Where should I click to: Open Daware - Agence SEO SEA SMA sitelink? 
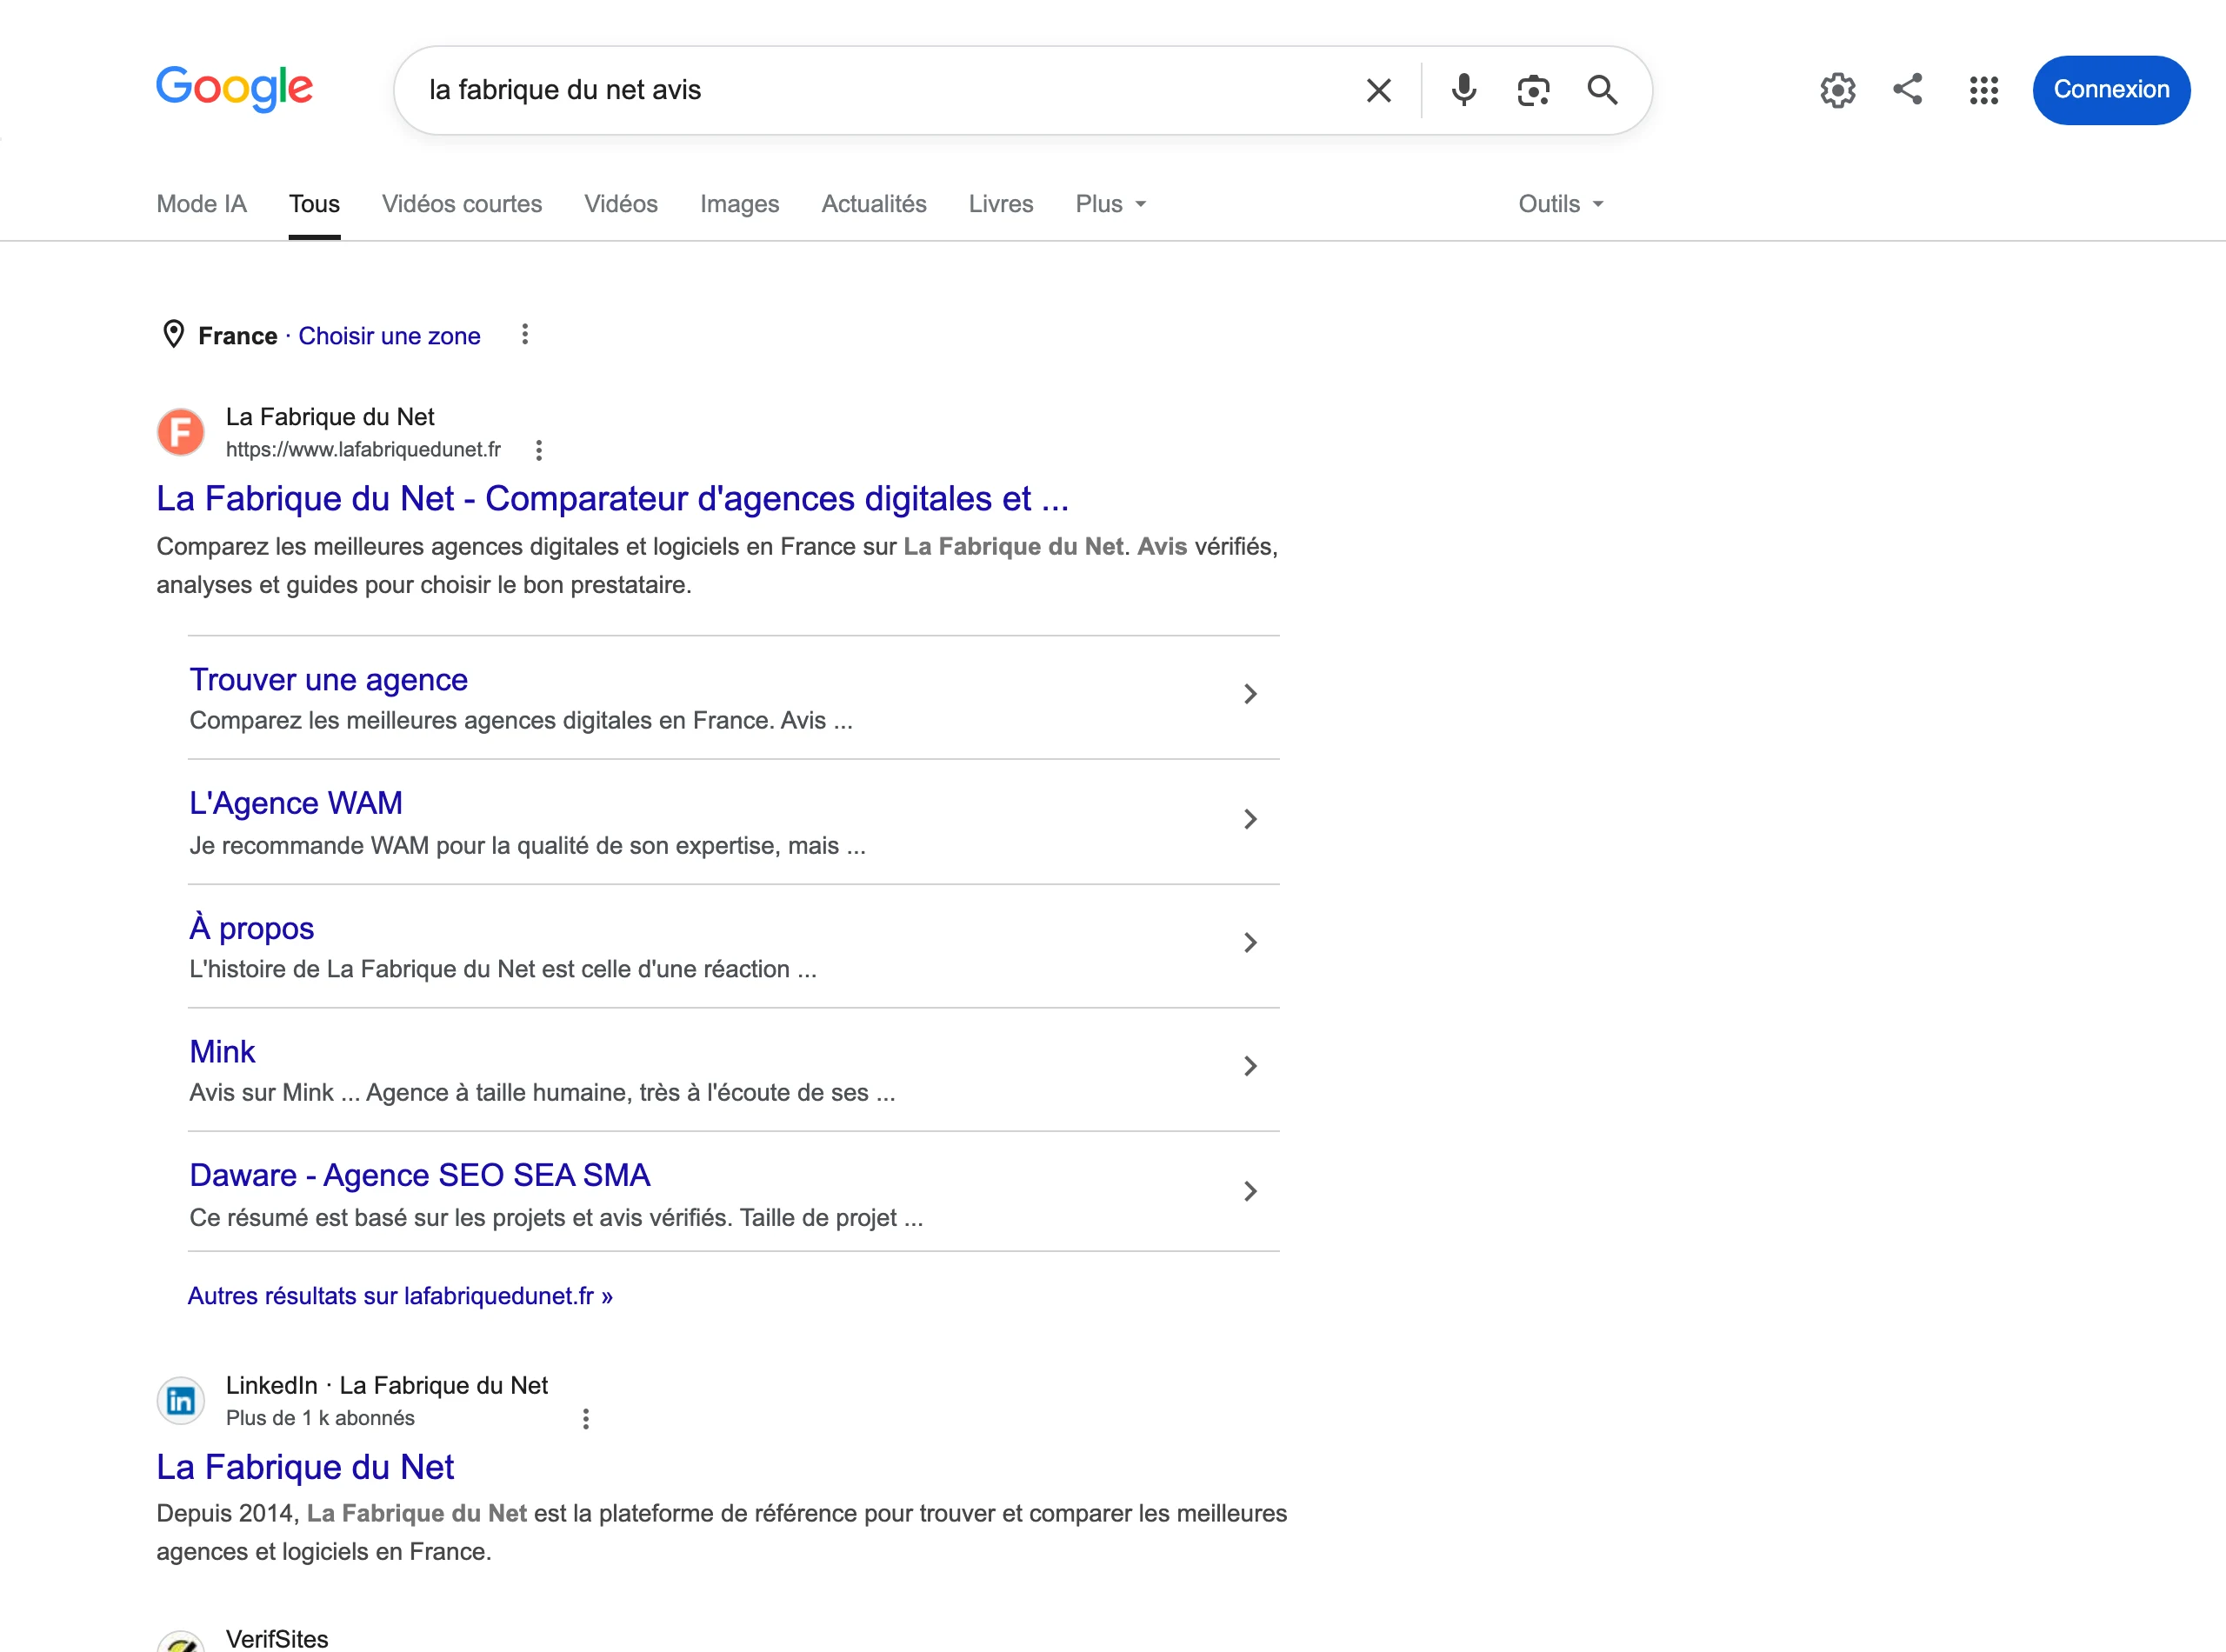pos(420,1175)
